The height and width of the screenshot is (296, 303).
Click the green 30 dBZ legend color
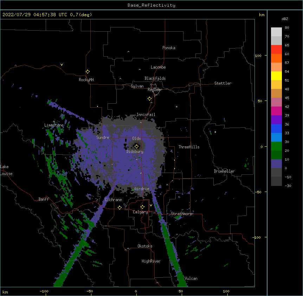(x=276, y=146)
